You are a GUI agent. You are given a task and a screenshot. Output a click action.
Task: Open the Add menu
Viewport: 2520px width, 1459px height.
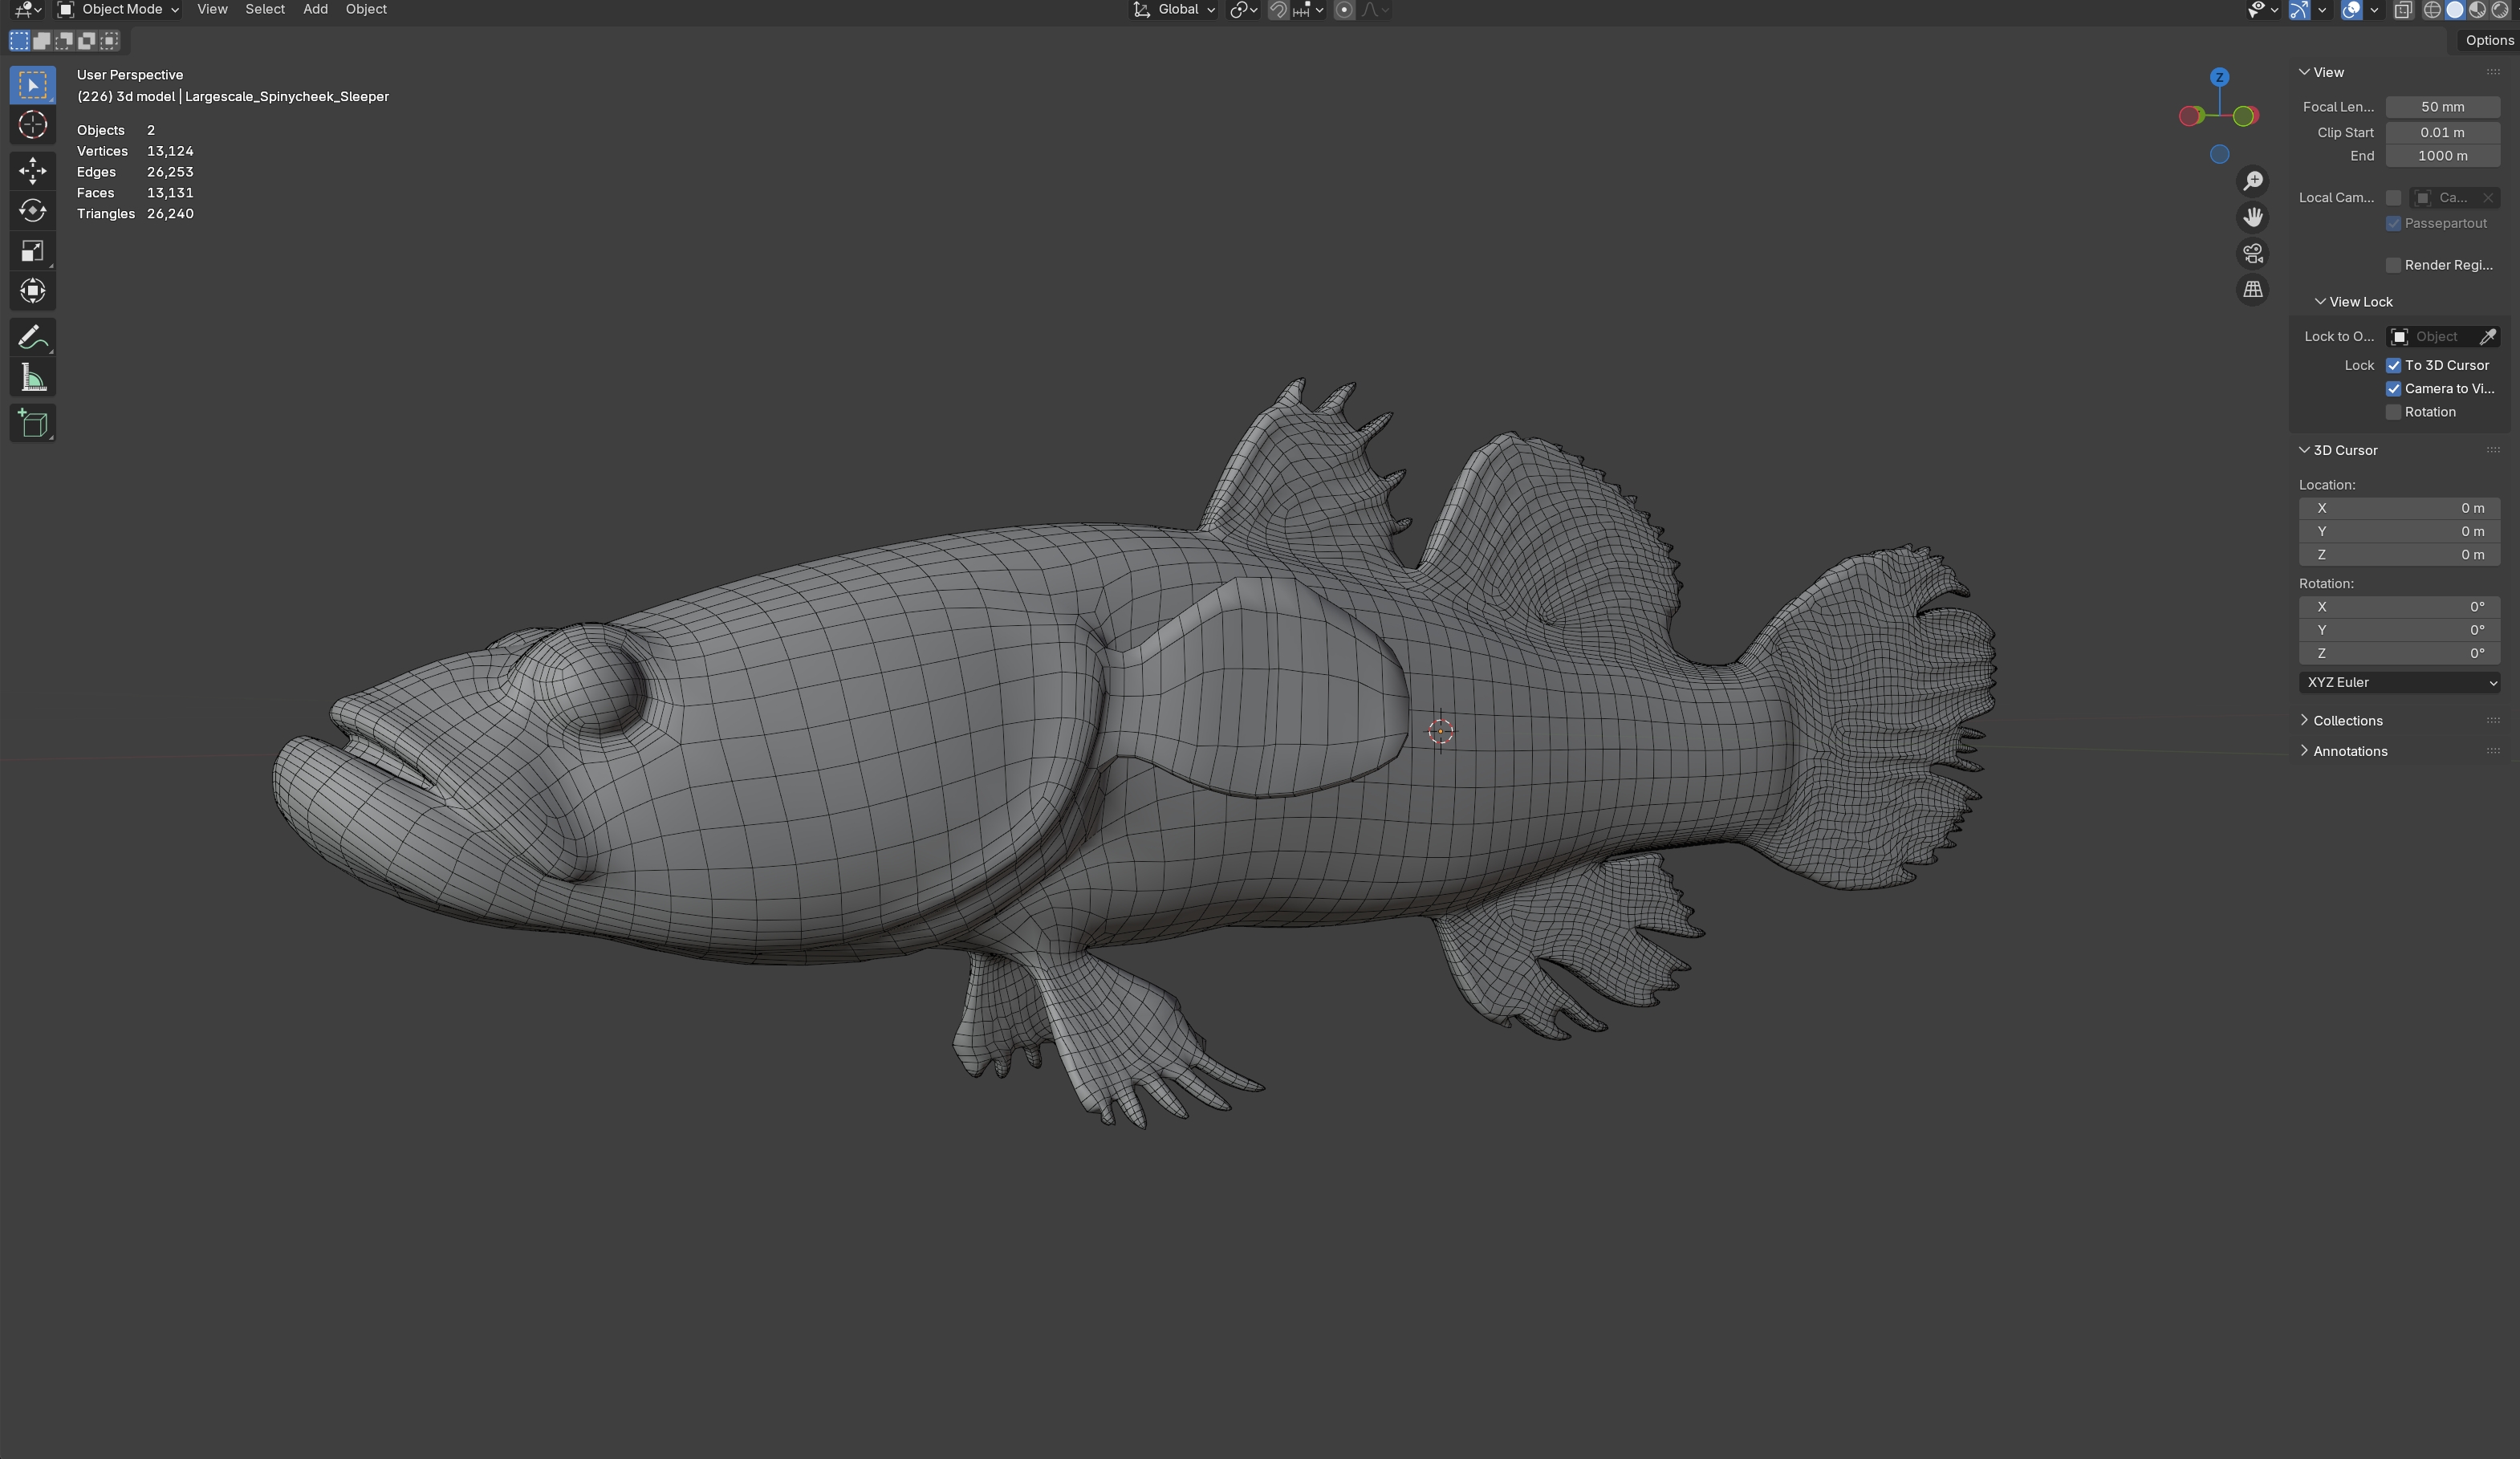coord(315,10)
